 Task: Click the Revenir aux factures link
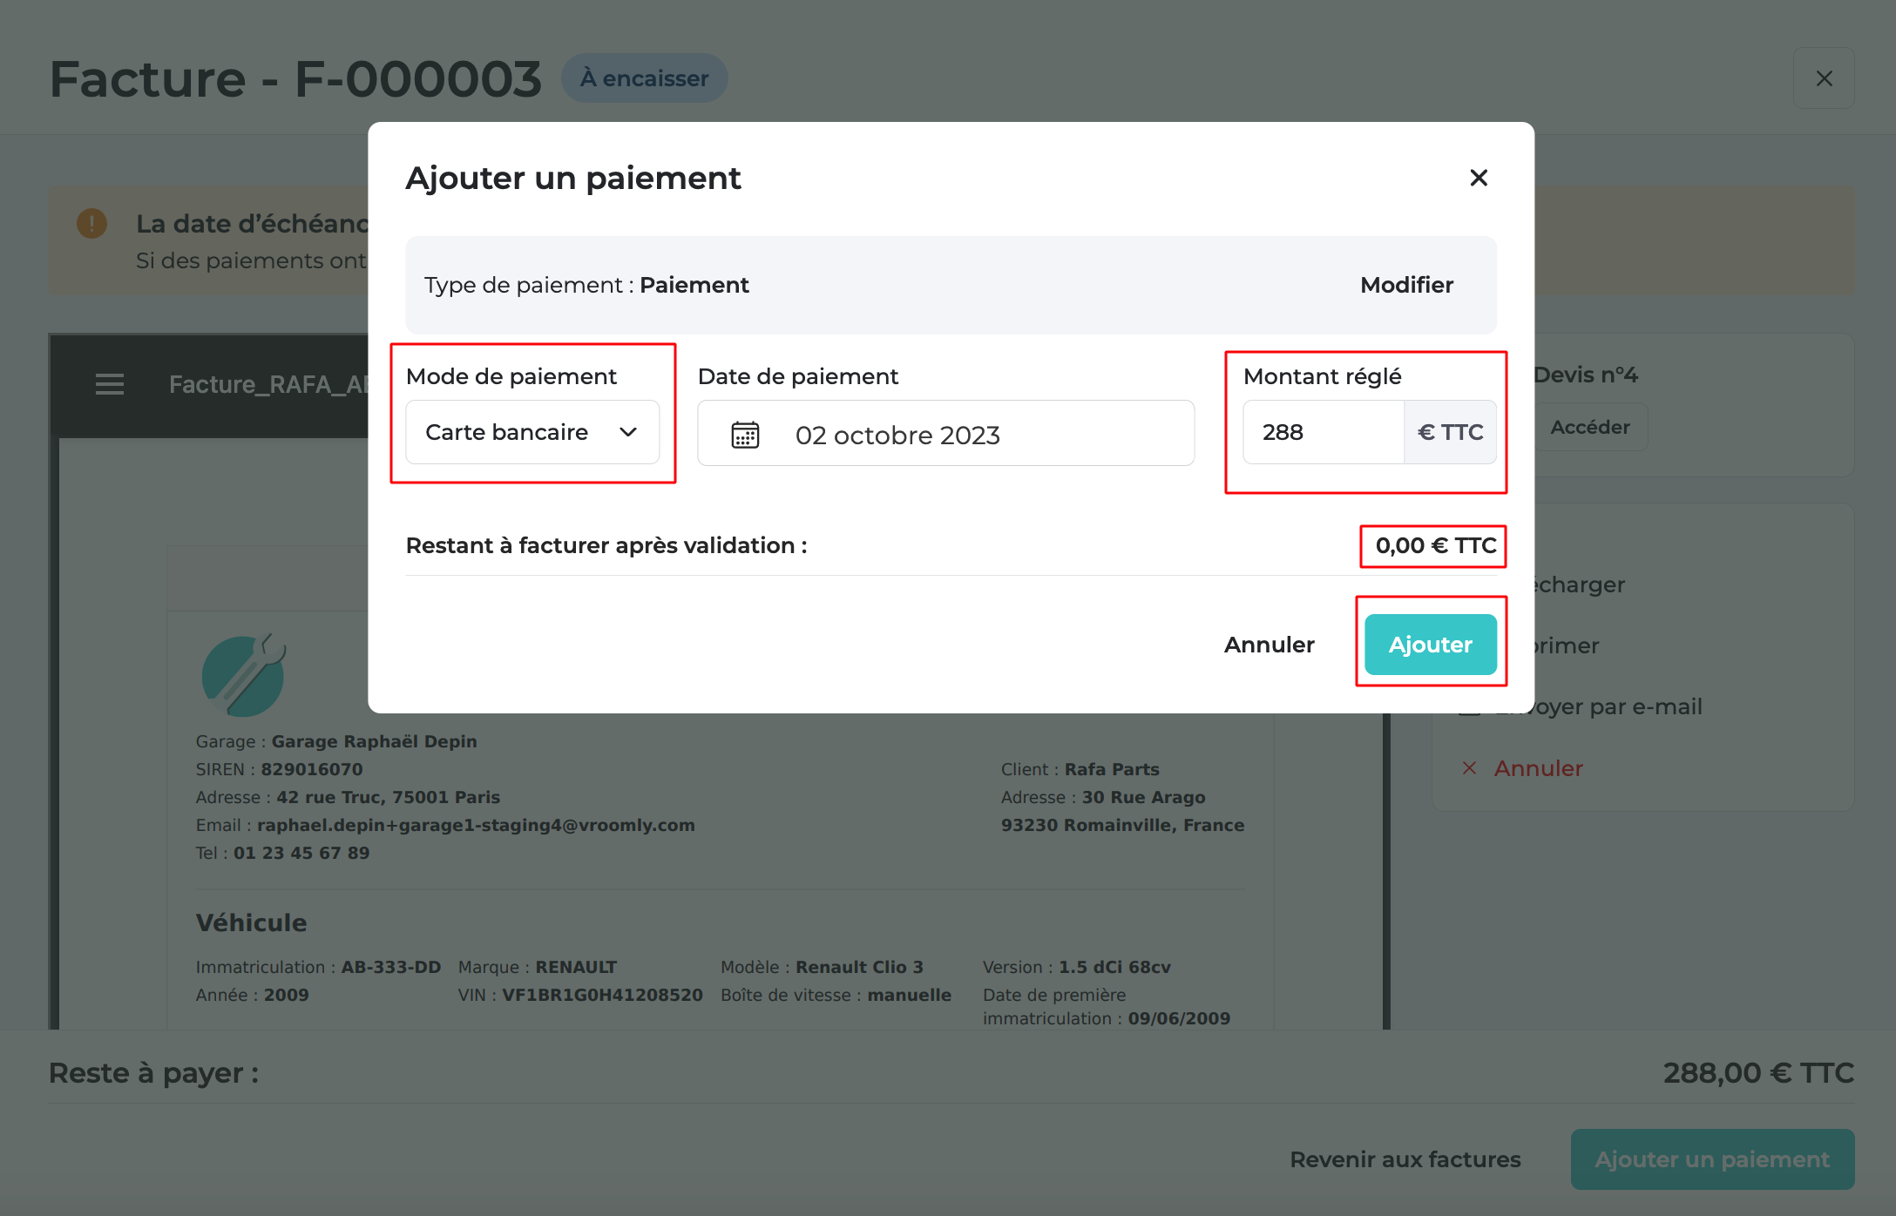pos(1405,1159)
